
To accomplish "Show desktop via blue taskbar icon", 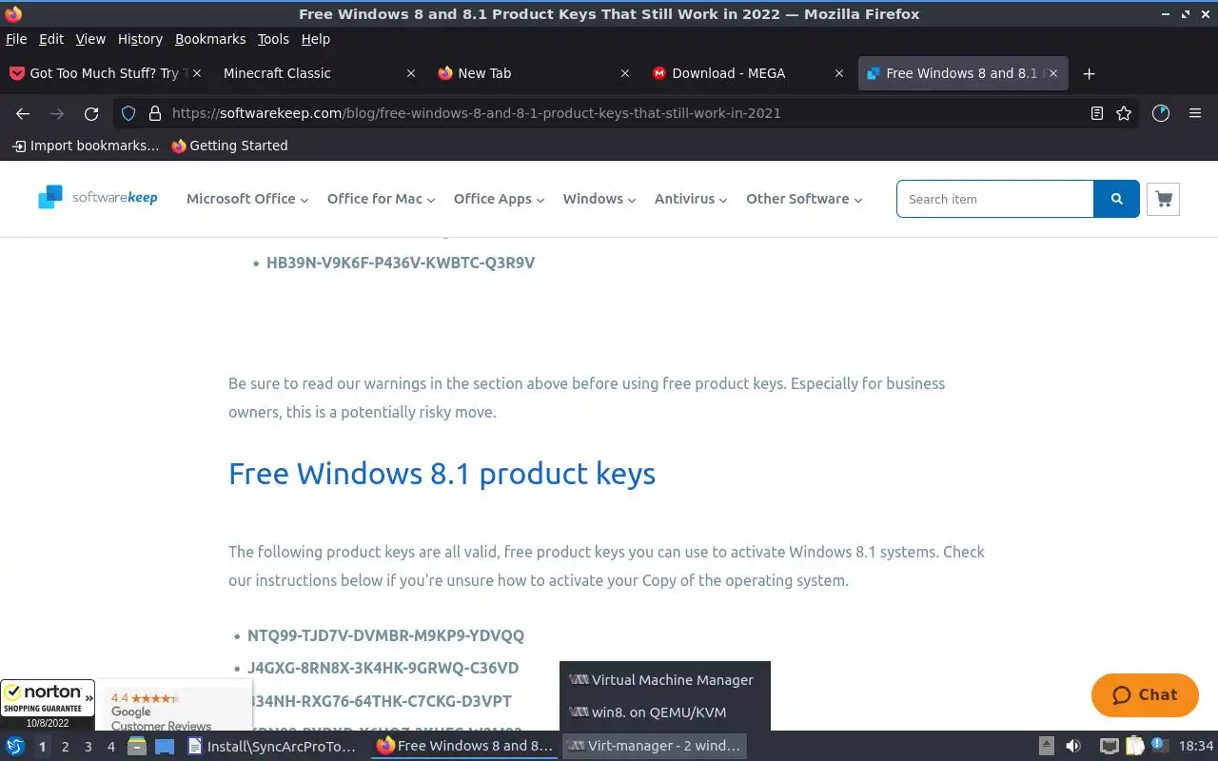I will [x=165, y=747].
